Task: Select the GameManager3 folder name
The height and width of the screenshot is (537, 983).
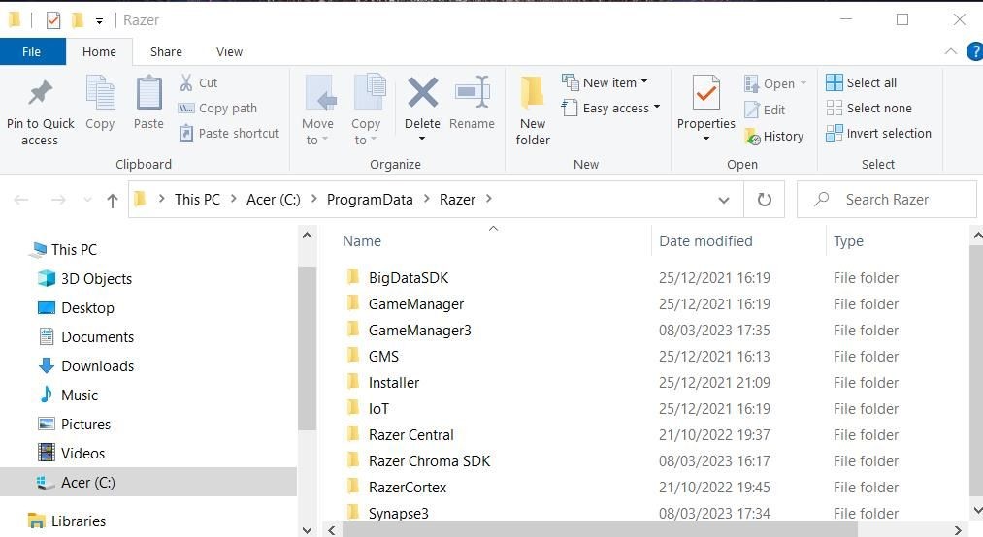Action: point(419,331)
